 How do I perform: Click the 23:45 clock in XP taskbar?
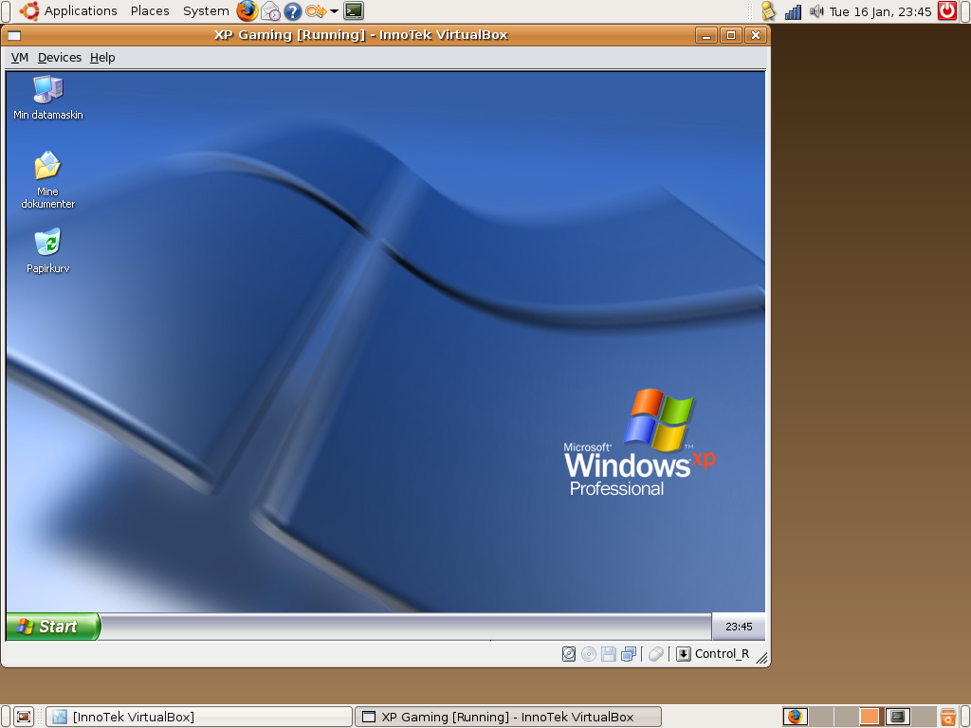tap(739, 627)
